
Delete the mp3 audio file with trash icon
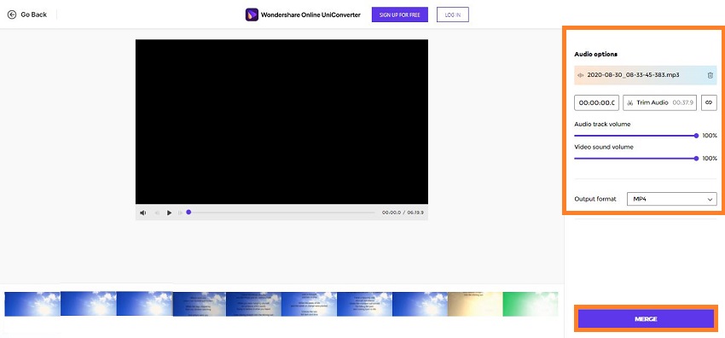click(x=710, y=75)
